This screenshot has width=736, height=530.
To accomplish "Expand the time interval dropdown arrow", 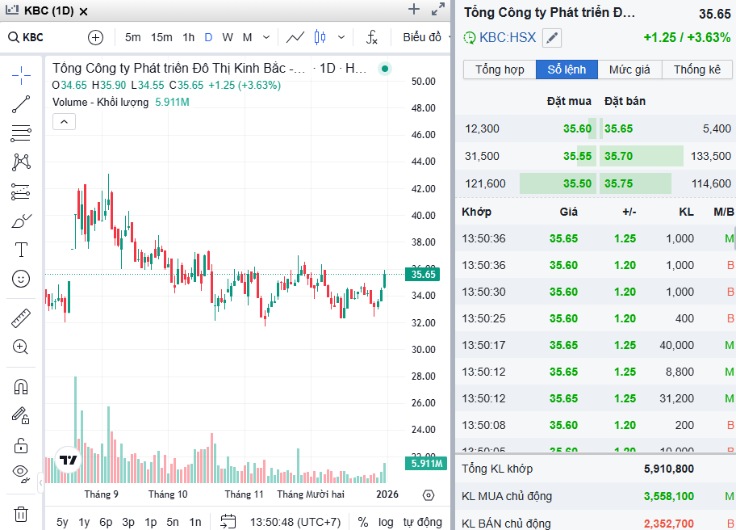I will point(266,37).
